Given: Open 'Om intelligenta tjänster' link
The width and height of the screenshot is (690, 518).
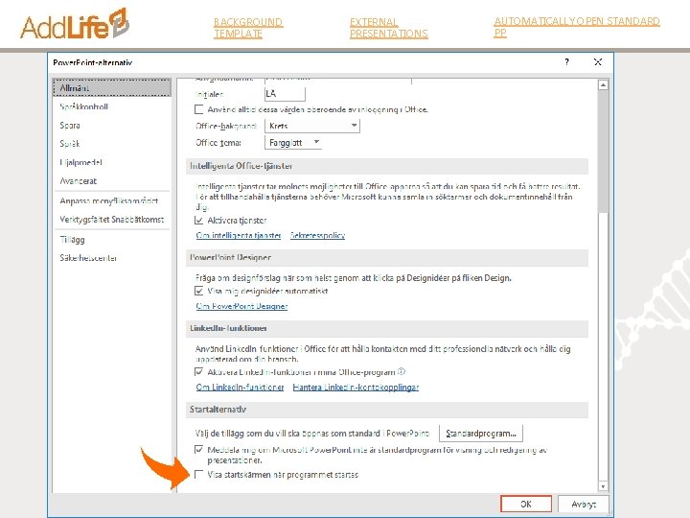Looking at the screenshot, I should pos(239,235).
